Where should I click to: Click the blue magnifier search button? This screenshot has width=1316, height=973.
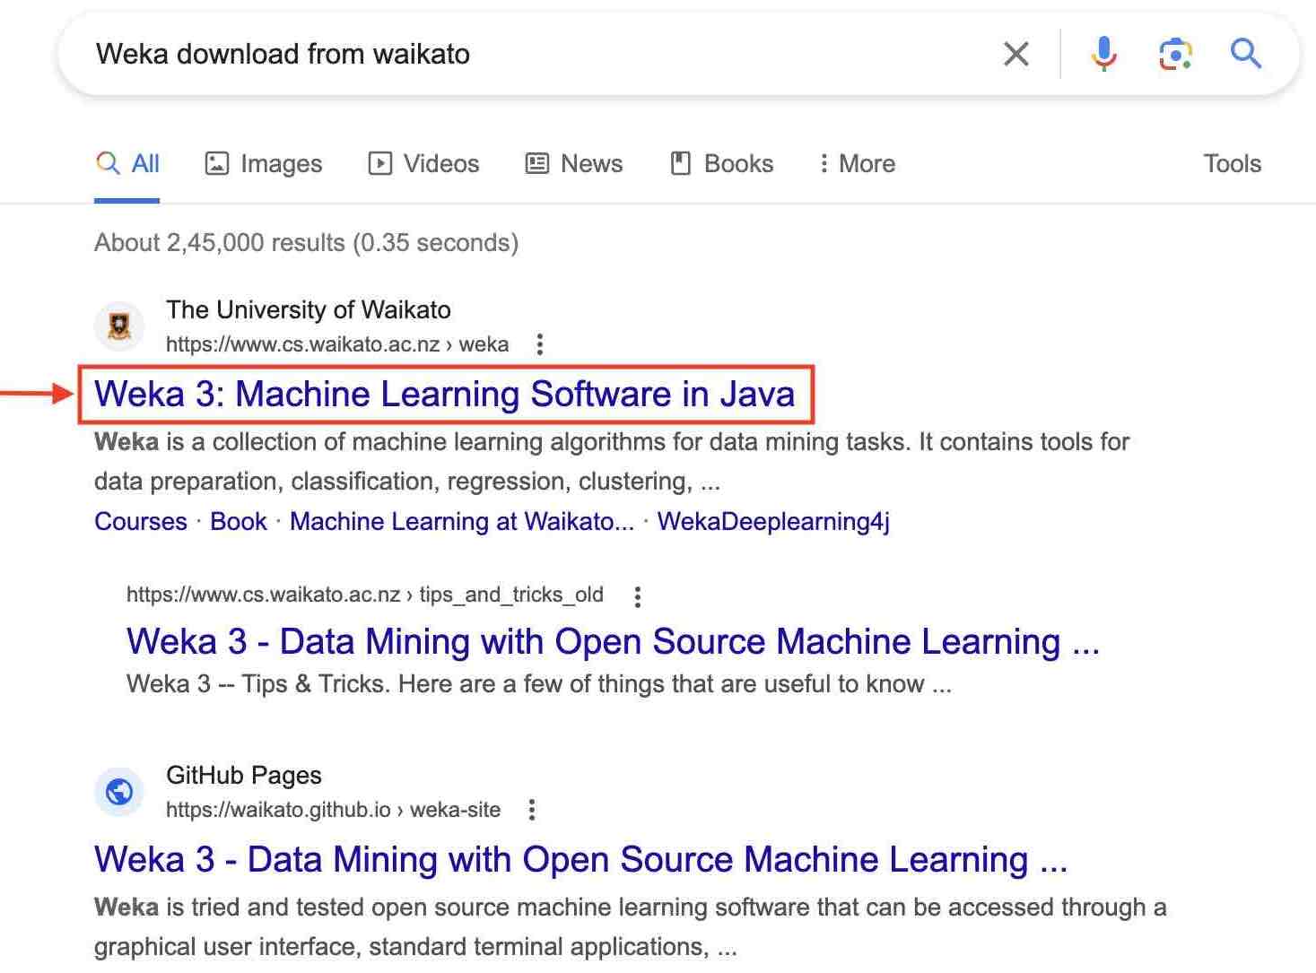click(x=1245, y=54)
